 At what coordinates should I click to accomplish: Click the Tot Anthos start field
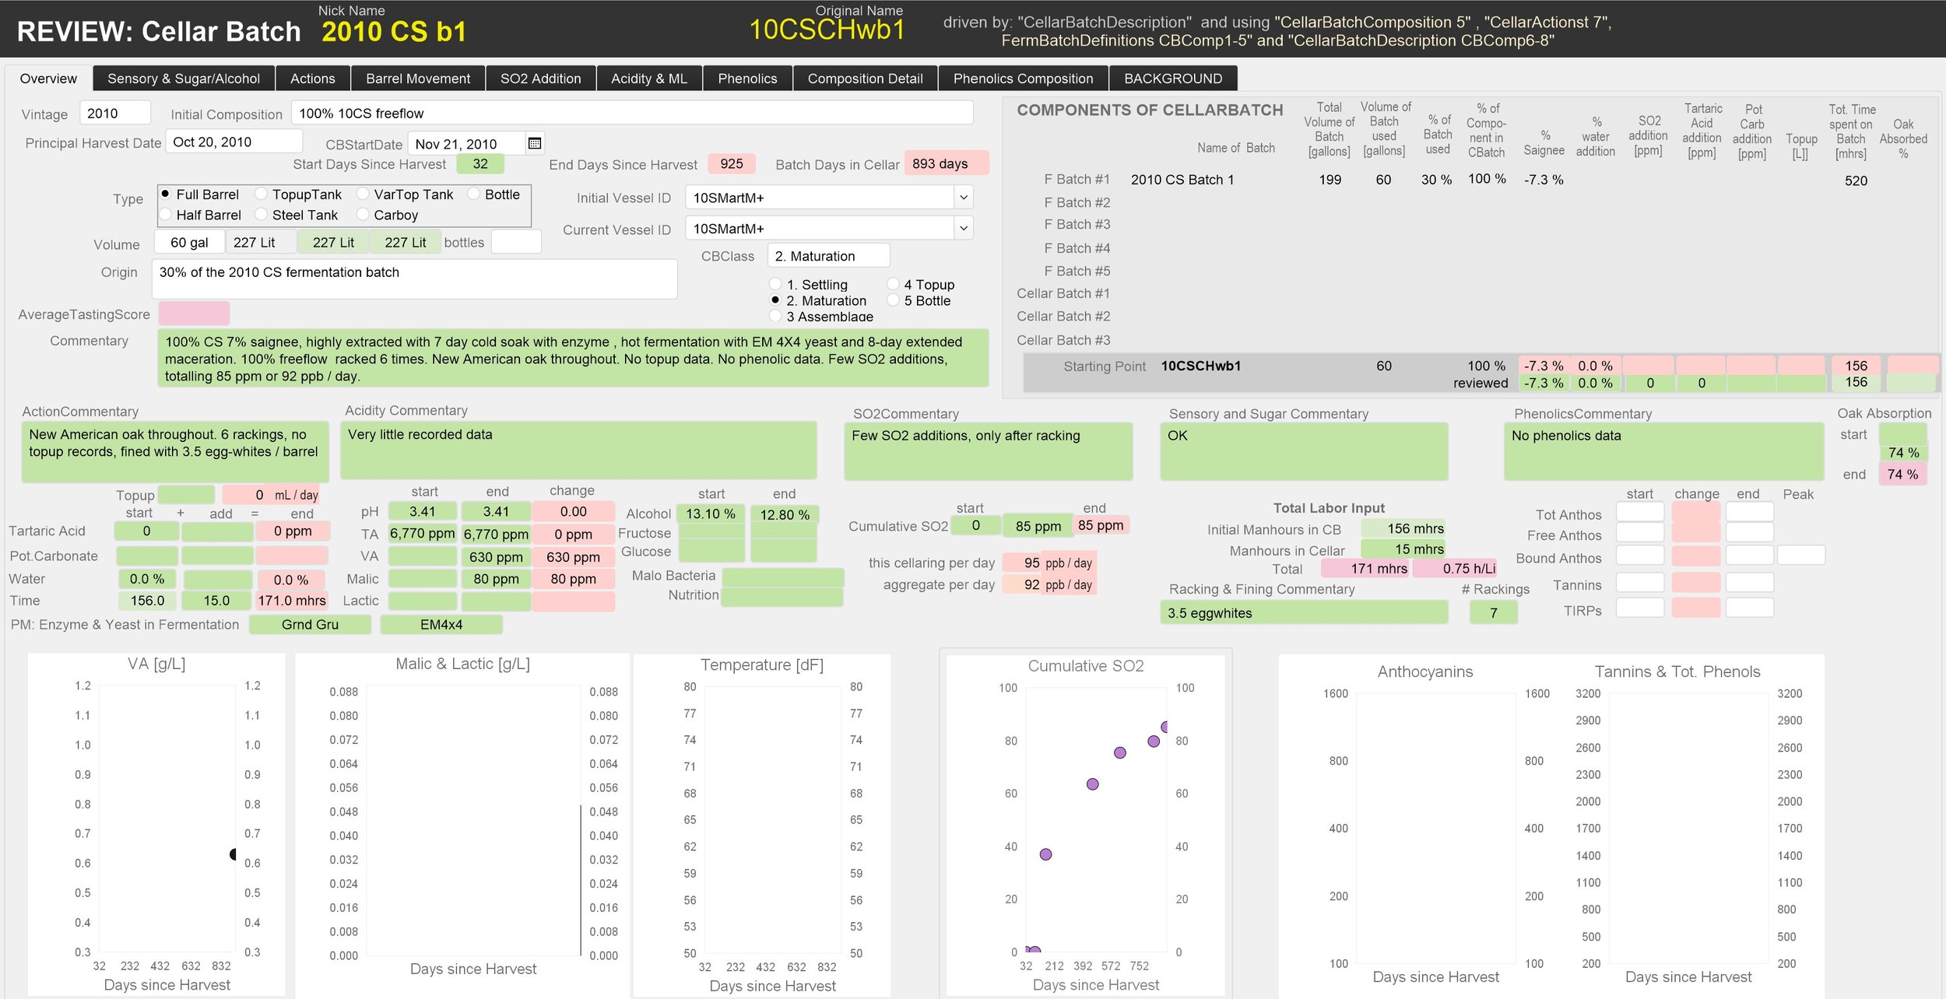[1640, 512]
